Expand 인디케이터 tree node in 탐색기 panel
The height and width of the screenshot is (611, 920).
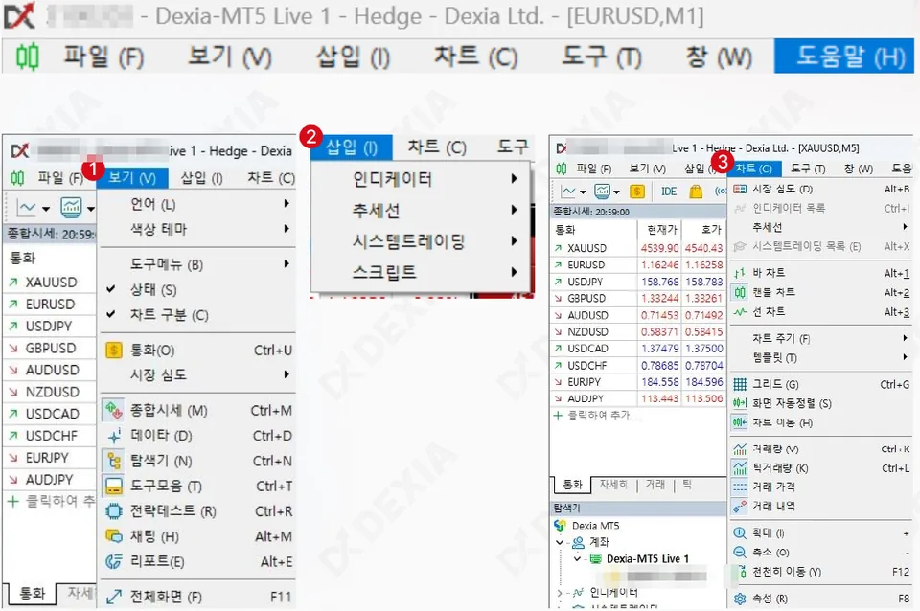coord(559,593)
